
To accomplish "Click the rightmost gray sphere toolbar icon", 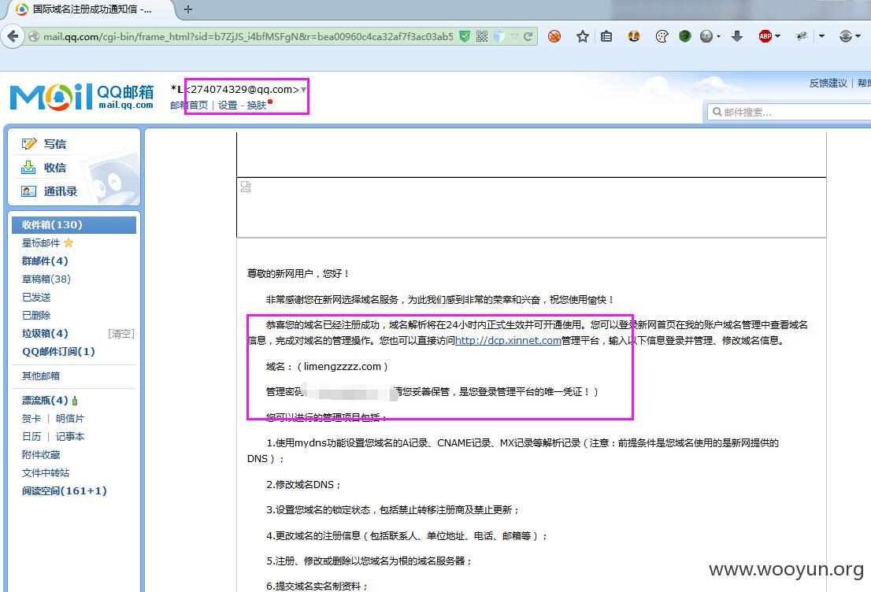I will pos(846,37).
